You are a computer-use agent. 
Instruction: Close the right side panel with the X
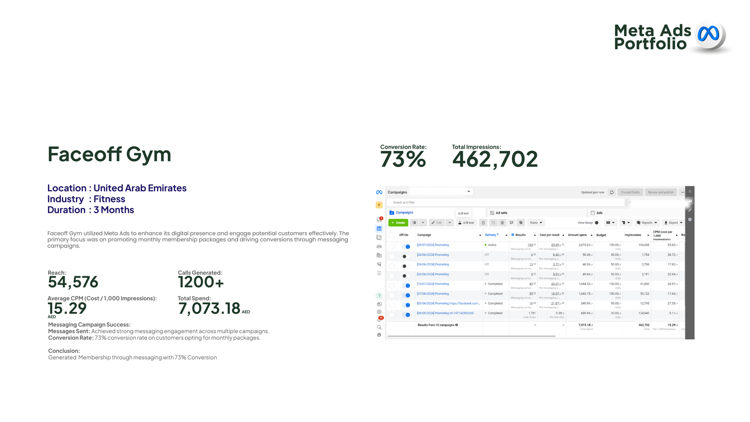click(690, 192)
